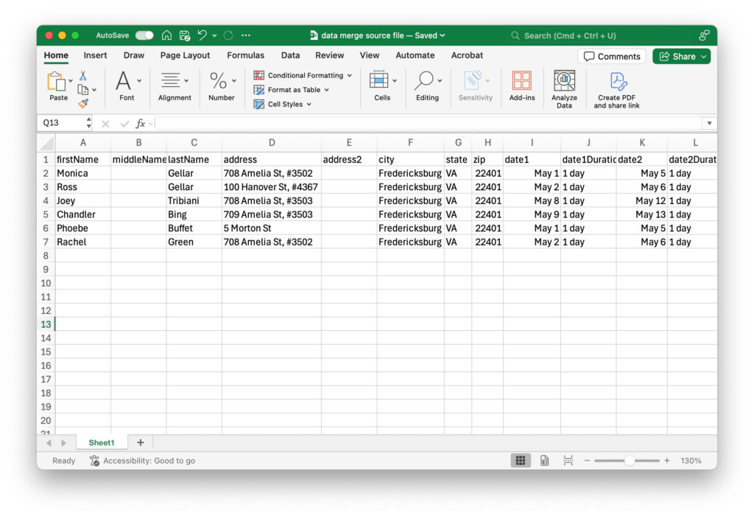Viewport: 754px width, 518px height.
Task: Open the Draw ribbon tab
Action: 134,55
